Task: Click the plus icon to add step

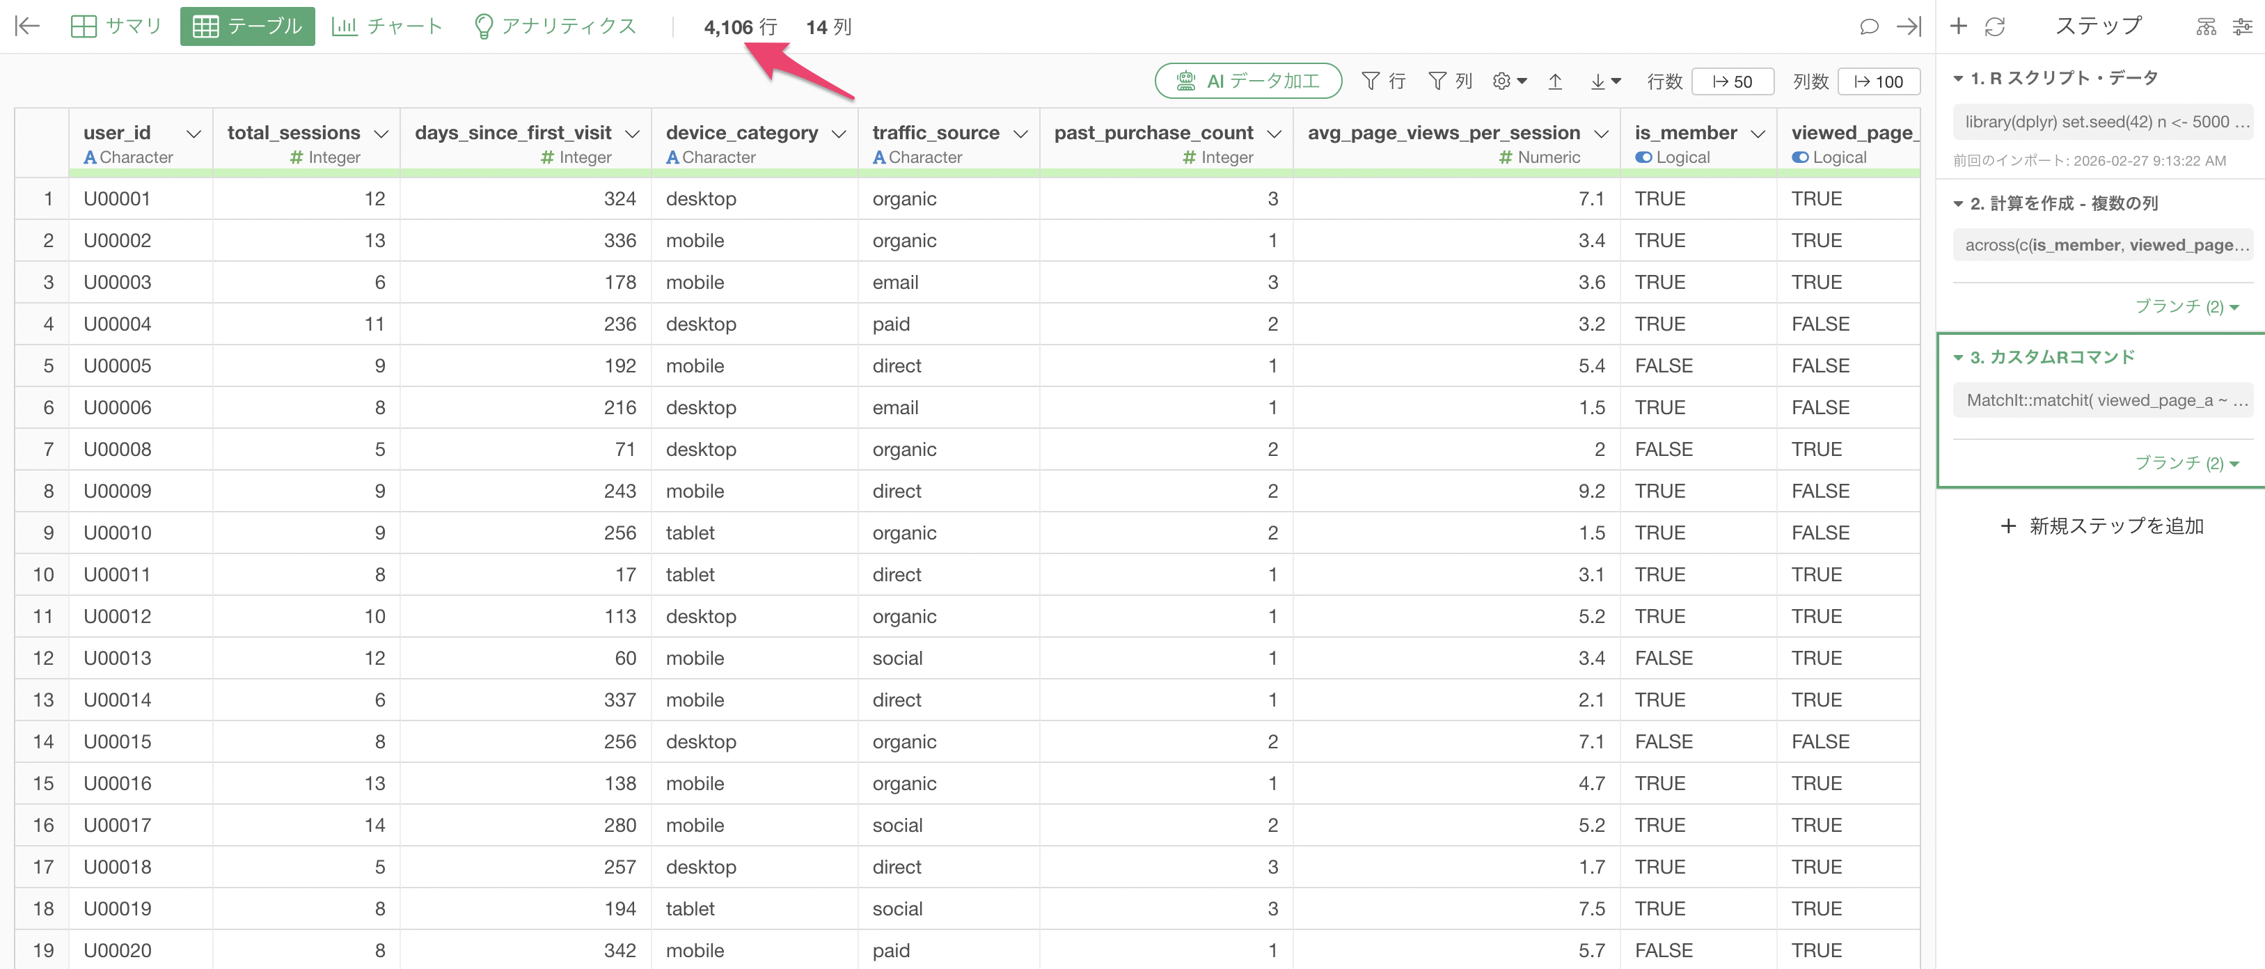Action: pyautogui.click(x=1958, y=26)
